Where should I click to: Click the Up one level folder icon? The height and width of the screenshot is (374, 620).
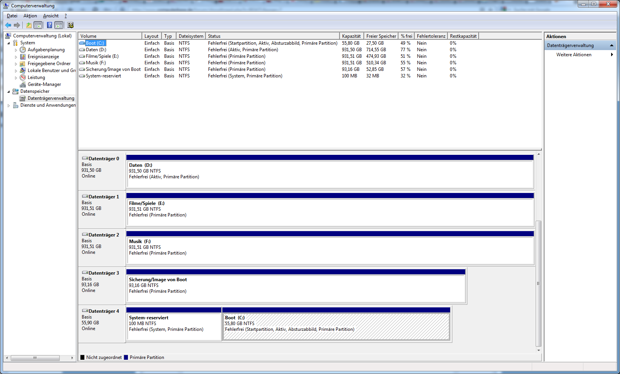29,25
